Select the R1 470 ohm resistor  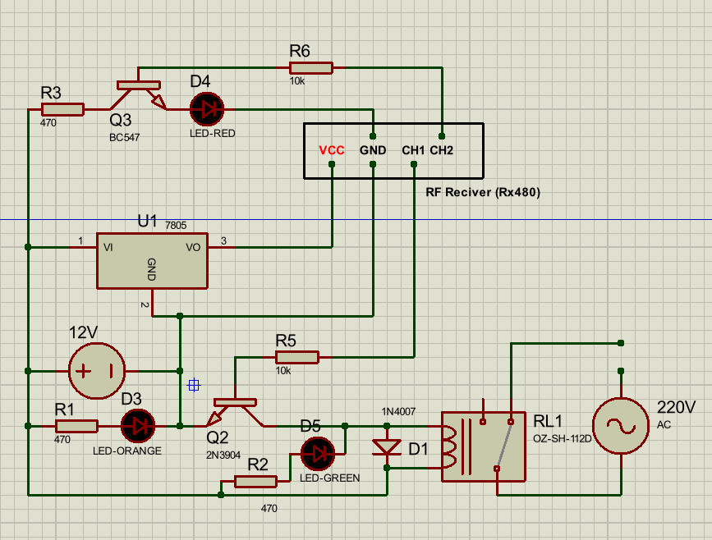[x=77, y=426]
